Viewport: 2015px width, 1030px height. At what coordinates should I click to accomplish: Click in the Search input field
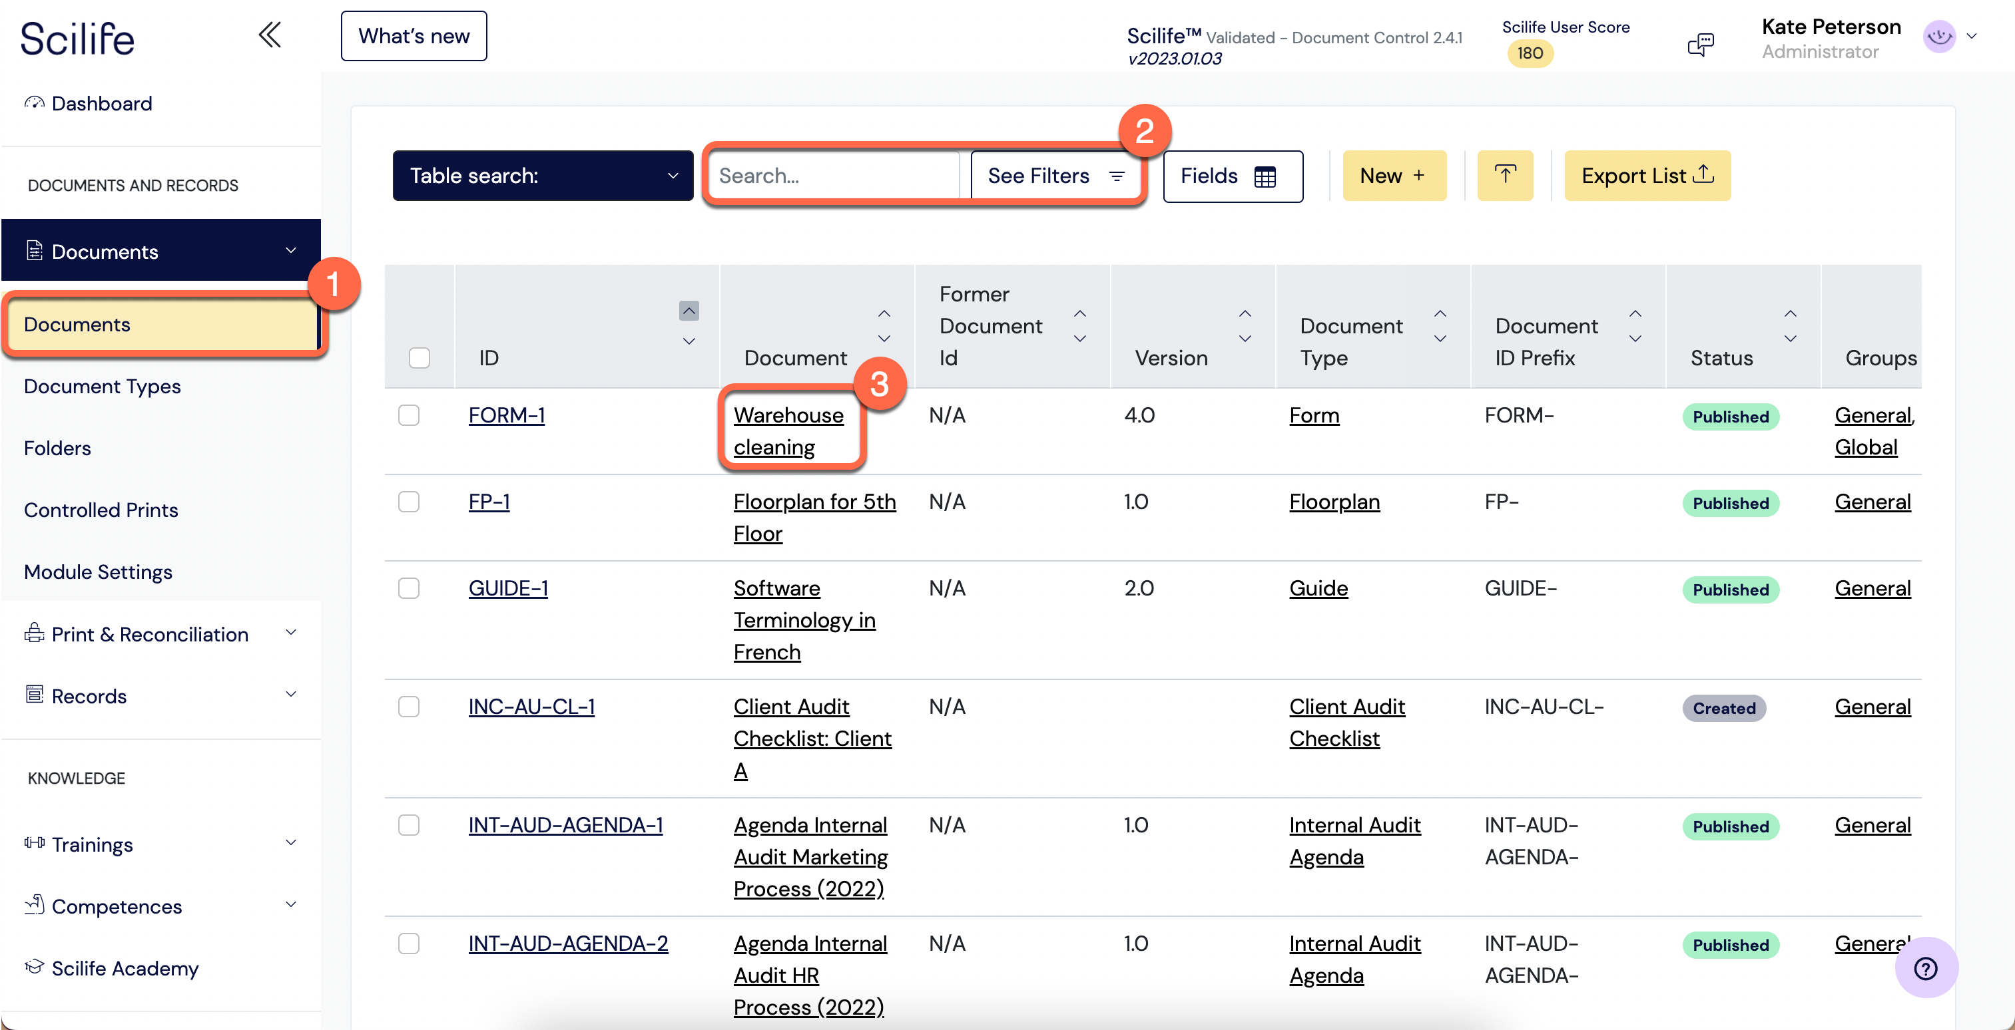pyautogui.click(x=833, y=175)
